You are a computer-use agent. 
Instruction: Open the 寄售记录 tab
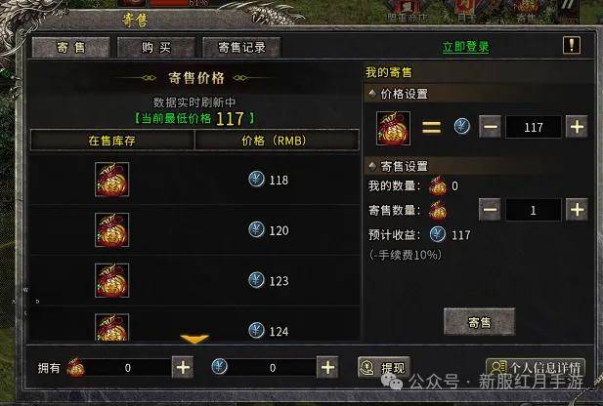241,47
